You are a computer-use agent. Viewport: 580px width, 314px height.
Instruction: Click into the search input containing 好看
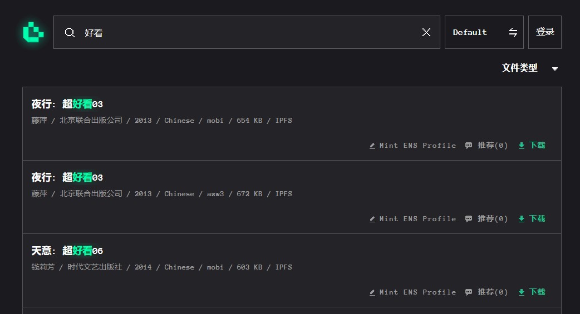tap(250, 32)
